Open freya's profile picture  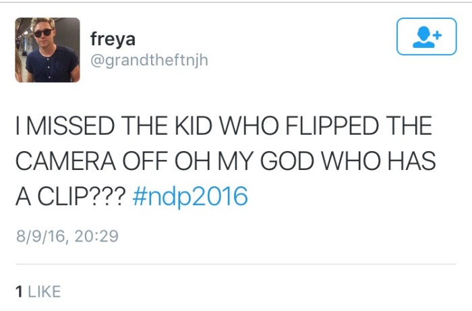click(x=48, y=50)
